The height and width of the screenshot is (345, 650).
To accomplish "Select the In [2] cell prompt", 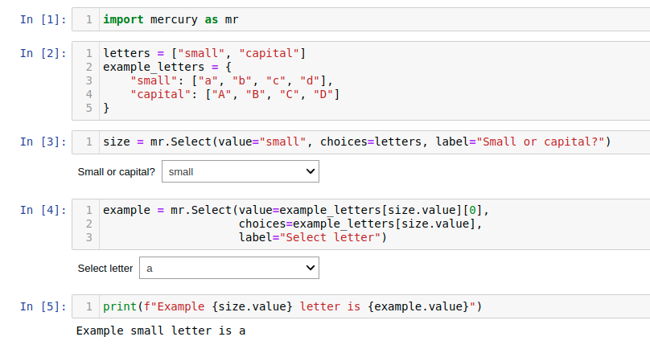I will [43, 53].
